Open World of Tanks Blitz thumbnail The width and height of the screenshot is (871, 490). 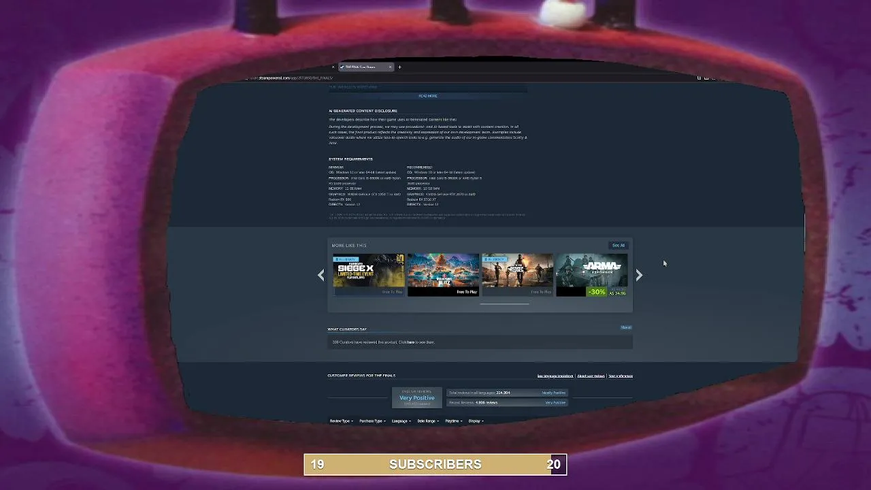(x=443, y=275)
